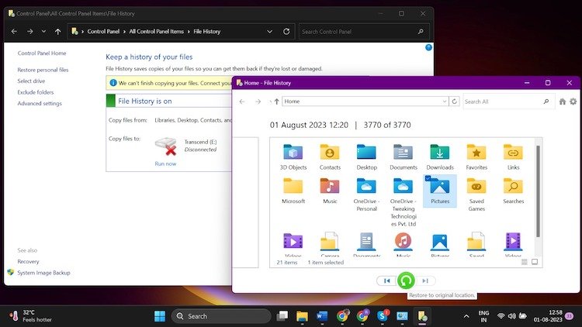Image resolution: width=582 pixels, height=327 pixels.
Task: Click Back arrow in File History window
Action: [x=242, y=102]
